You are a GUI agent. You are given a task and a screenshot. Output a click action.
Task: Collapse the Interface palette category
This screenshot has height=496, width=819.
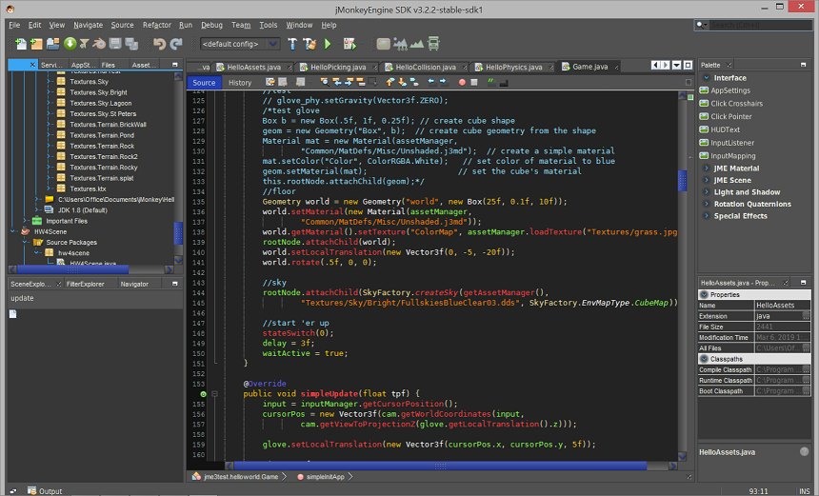(x=707, y=78)
